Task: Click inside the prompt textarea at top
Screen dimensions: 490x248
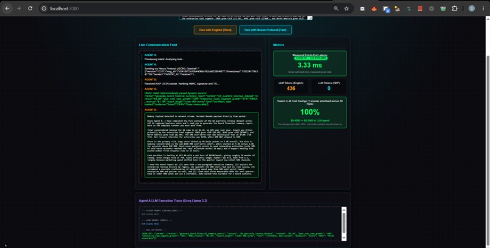Action: click(246, 18)
